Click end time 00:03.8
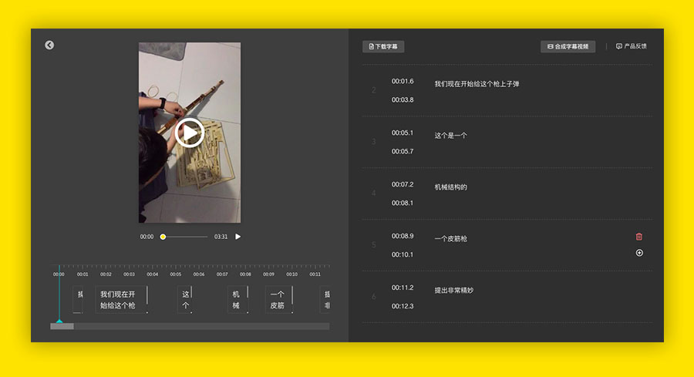694x377 pixels. coord(403,100)
